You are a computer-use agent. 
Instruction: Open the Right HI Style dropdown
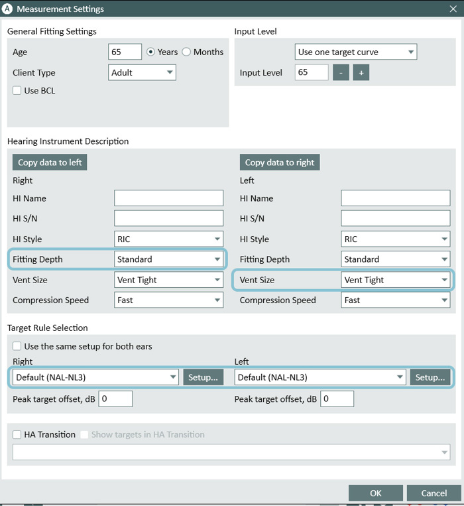pyautogui.click(x=168, y=239)
